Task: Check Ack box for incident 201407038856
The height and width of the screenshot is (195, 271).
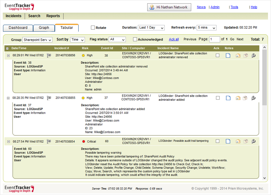Action: pyautogui.click(x=218, y=55)
